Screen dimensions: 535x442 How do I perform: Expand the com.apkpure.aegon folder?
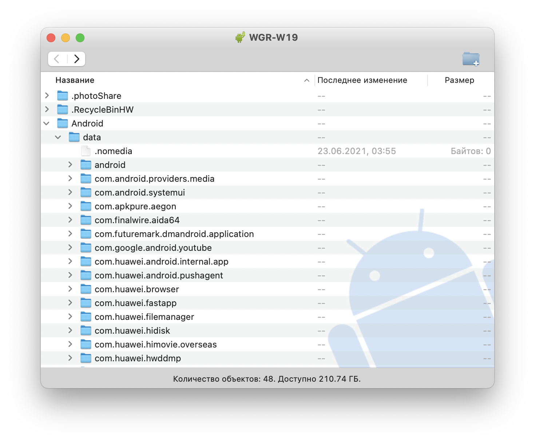coord(70,206)
